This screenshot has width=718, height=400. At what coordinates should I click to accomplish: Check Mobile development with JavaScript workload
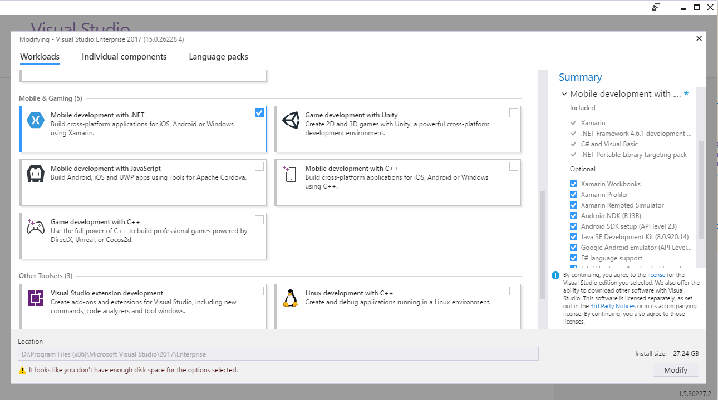tap(259, 166)
